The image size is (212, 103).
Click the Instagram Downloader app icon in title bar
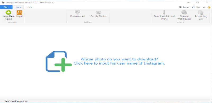3,2
